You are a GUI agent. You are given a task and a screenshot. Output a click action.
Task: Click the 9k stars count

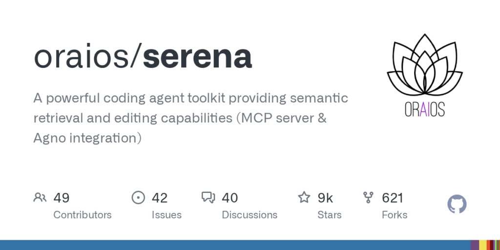(325, 198)
